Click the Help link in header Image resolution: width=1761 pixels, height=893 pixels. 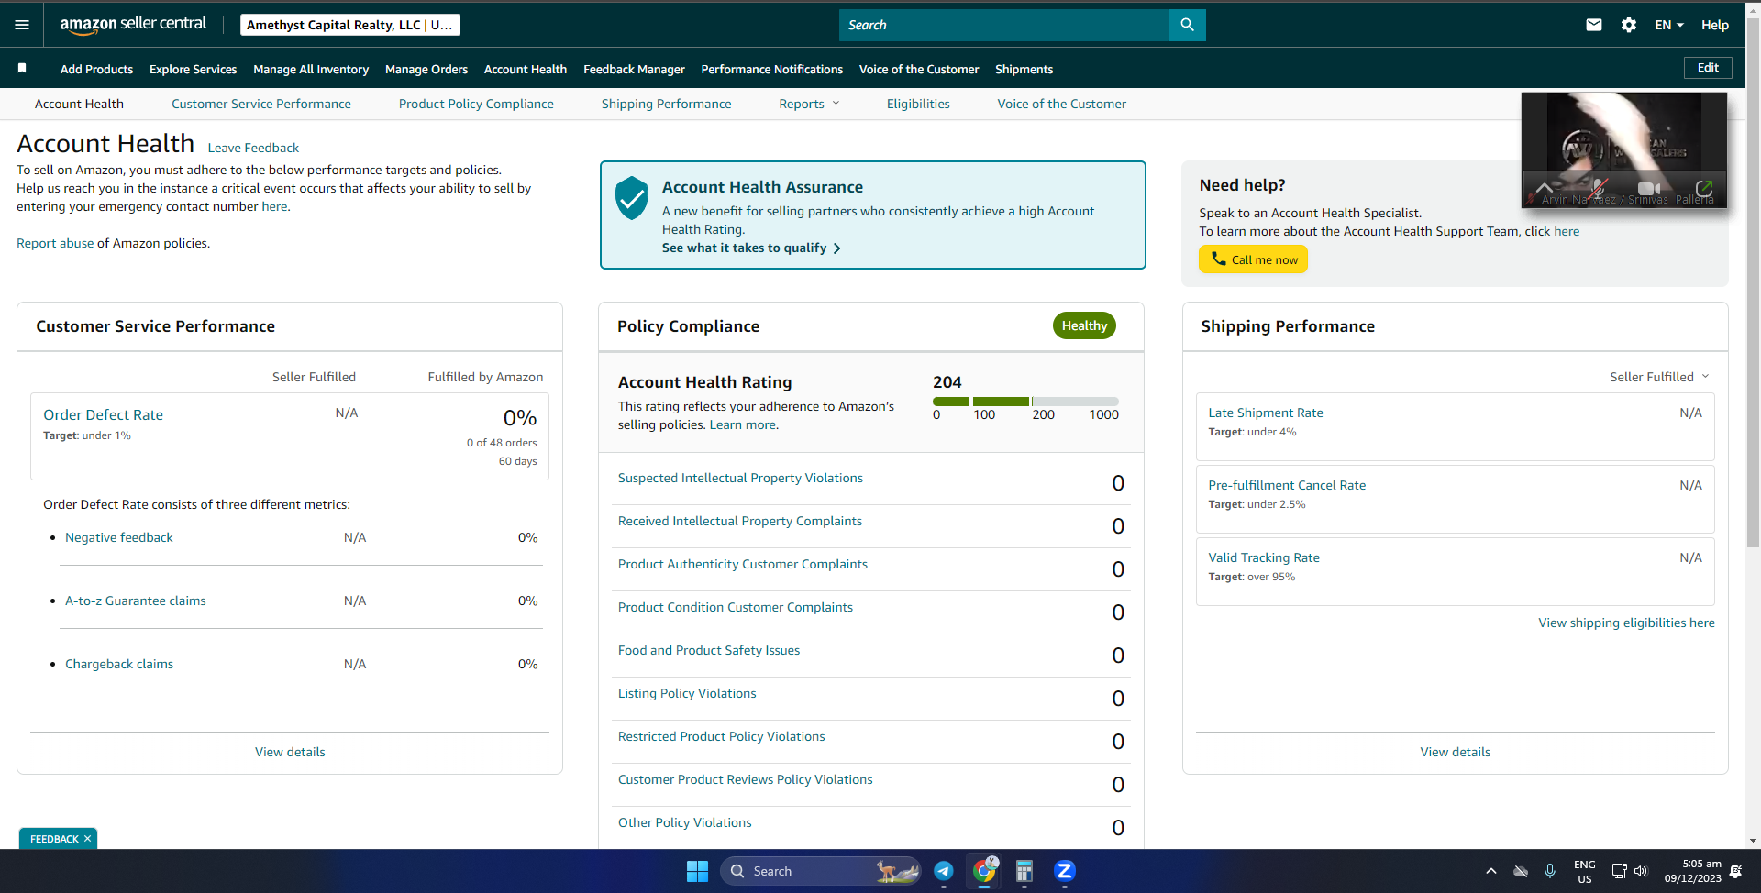1715,25
